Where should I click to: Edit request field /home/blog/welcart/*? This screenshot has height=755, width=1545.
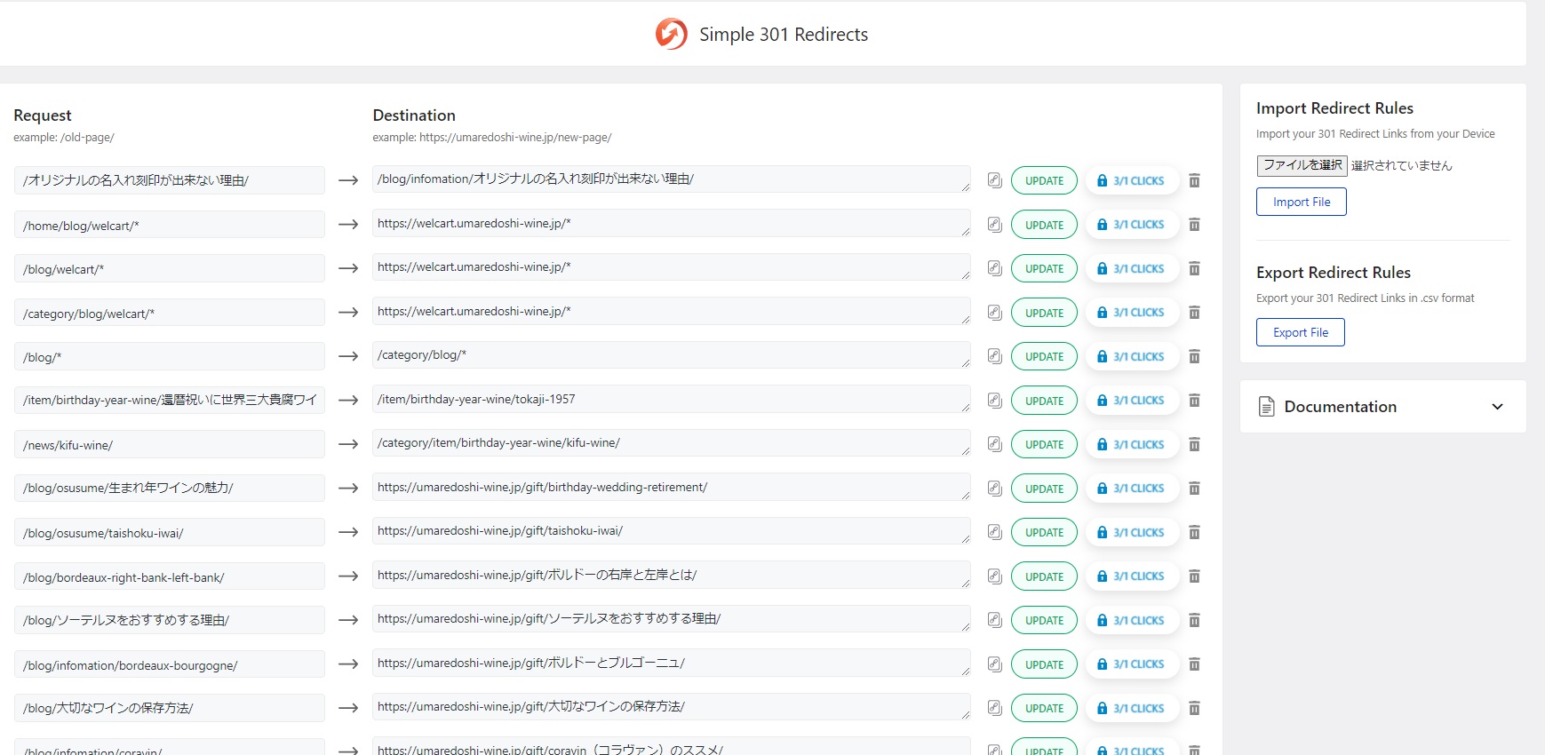(170, 225)
